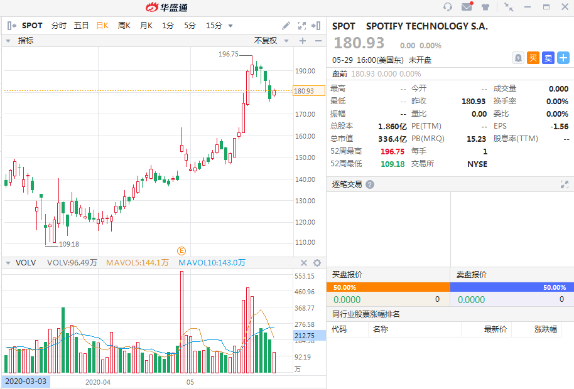Set price alert bell icon
The width and height of the screenshot is (574, 389).
pyautogui.click(x=518, y=58)
